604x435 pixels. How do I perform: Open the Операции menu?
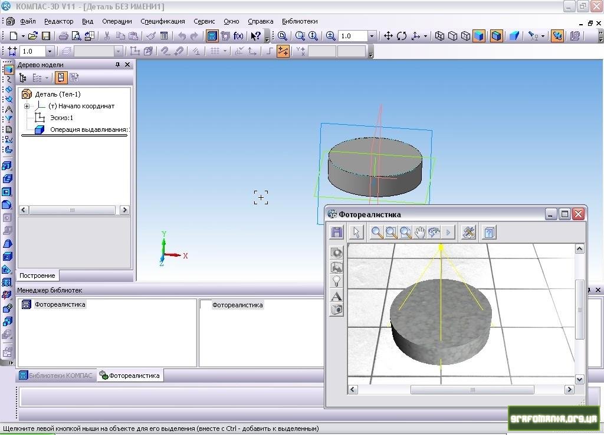coord(117,21)
